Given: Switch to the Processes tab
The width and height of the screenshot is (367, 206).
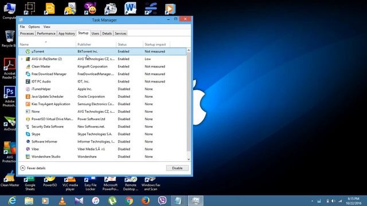Looking at the screenshot, I should coord(27,34).
